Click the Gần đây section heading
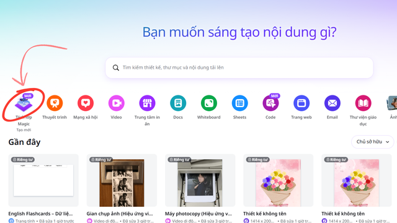 (x=24, y=142)
